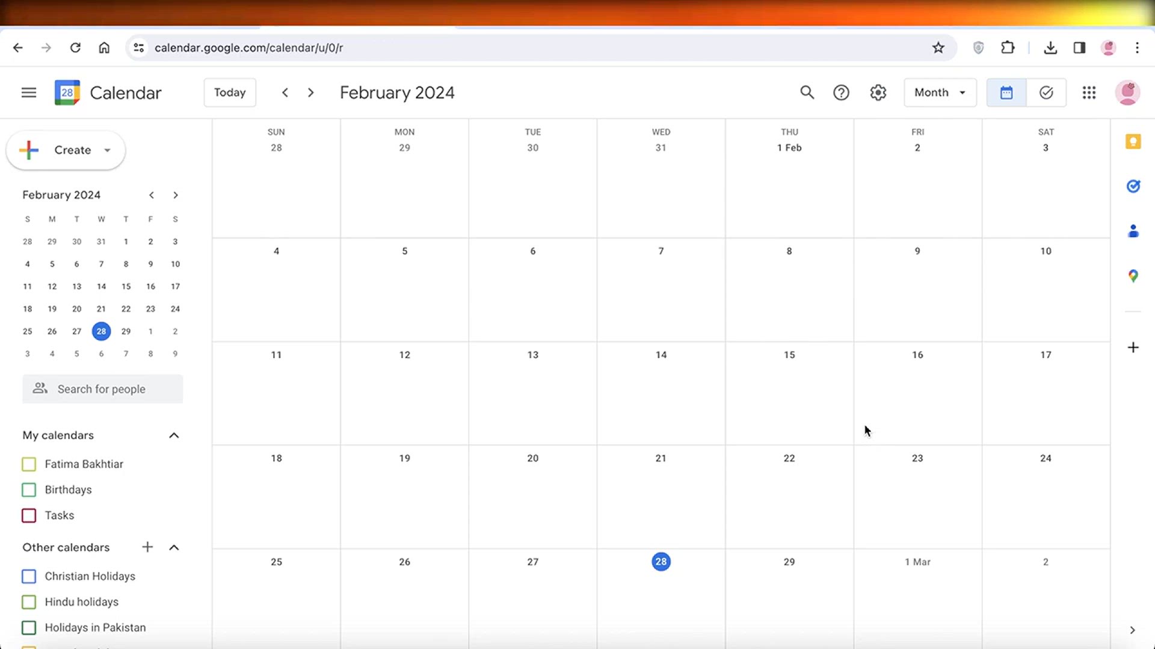Image resolution: width=1155 pixels, height=649 pixels.
Task: Open the Settings gear menu
Action: coord(878,93)
